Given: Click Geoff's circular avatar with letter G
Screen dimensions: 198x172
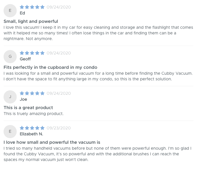Looking at the screenshot, I should click(x=10, y=56).
